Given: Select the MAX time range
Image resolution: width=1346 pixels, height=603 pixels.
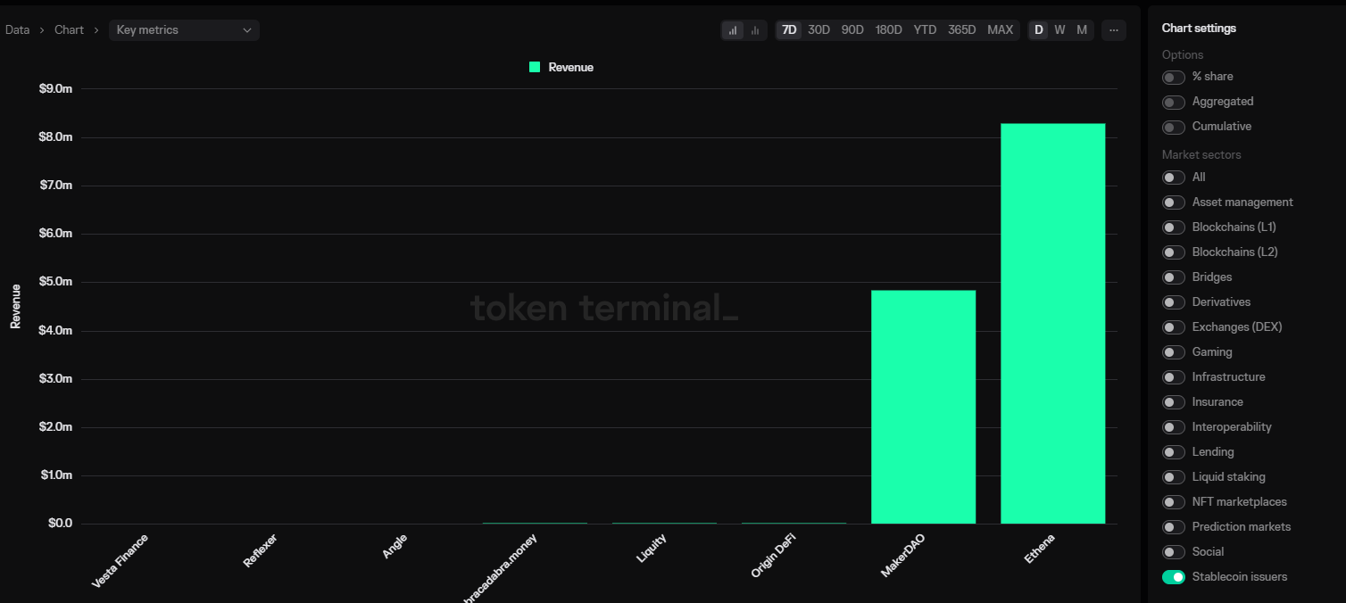Looking at the screenshot, I should pos(1000,29).
